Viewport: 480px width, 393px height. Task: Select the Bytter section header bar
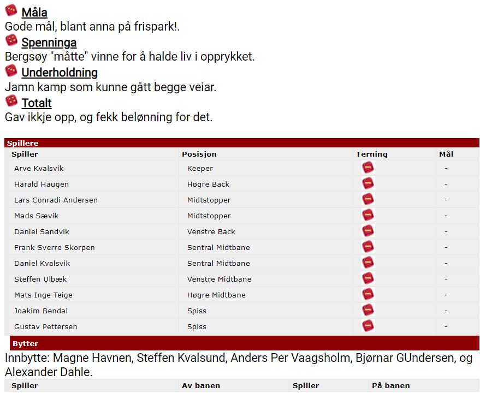[245, 343]
